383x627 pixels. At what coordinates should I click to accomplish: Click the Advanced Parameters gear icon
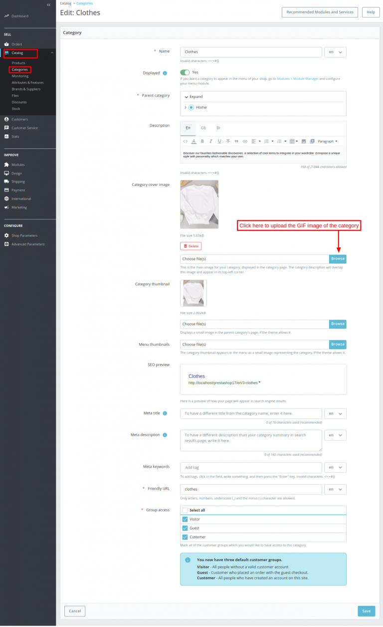pos(6,244)
